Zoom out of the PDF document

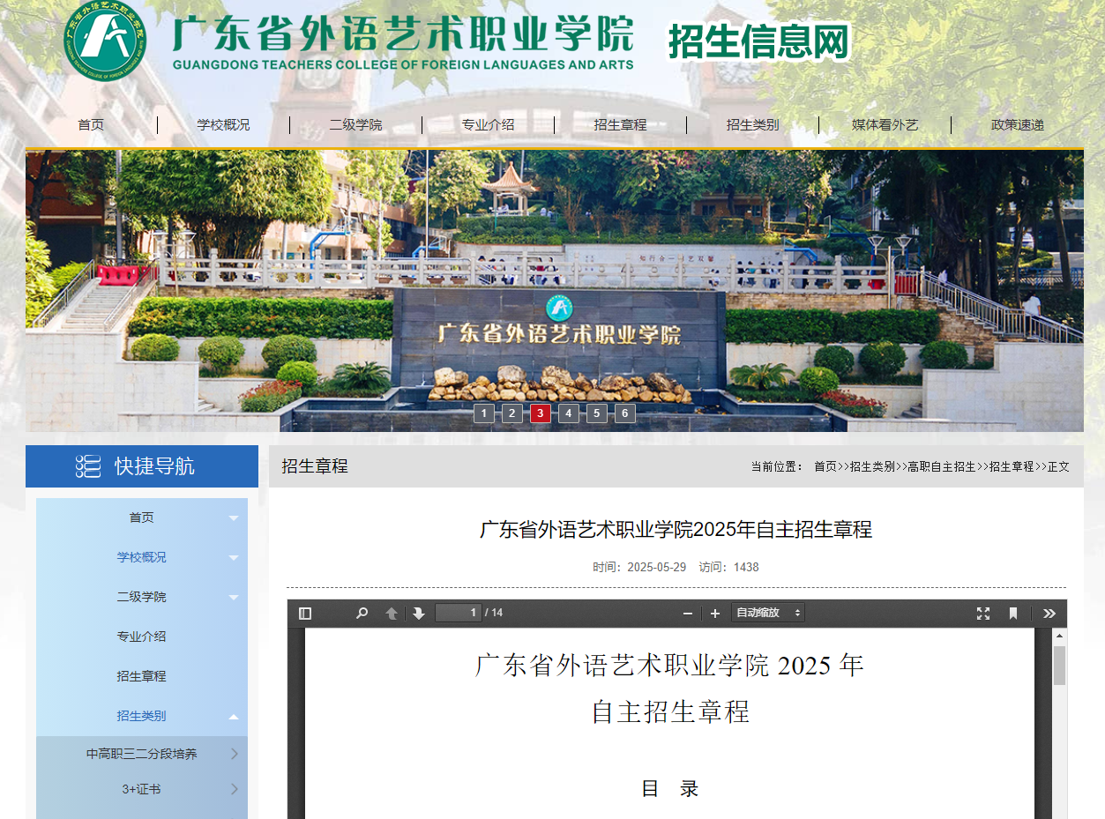[688, 612]
